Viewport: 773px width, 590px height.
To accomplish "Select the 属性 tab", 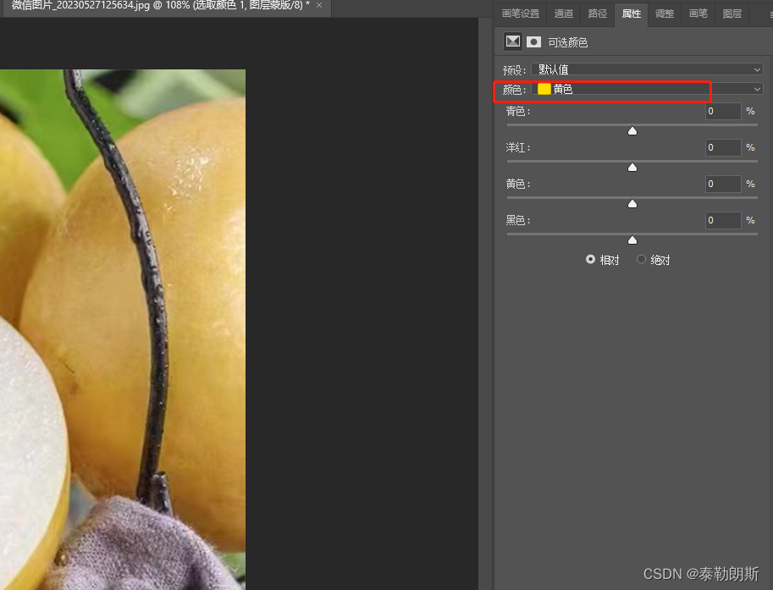I will click(631, 14).
